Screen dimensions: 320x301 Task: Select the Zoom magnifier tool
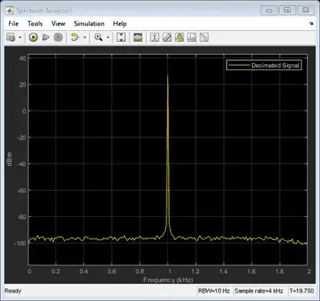[99, 38]
